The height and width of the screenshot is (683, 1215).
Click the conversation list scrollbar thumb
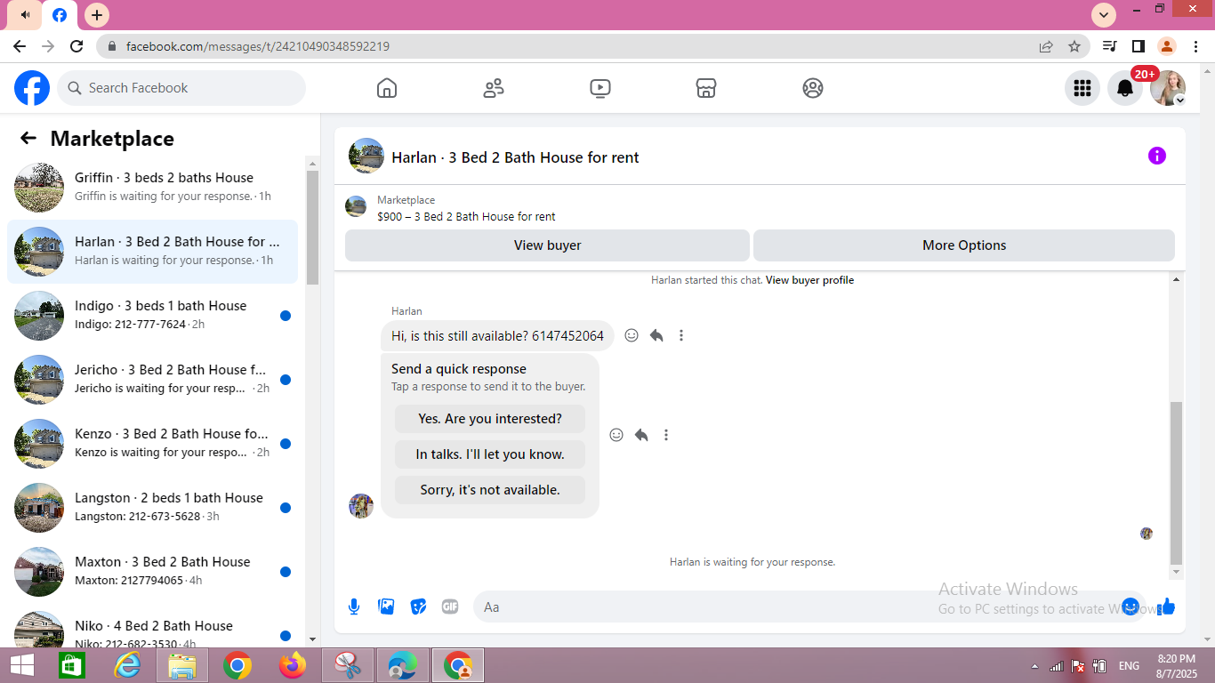point(312,227)
